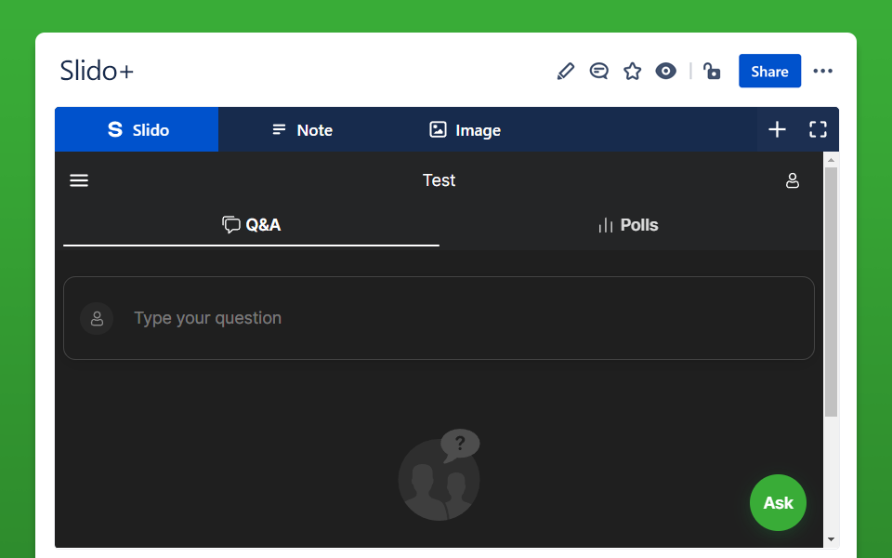Image resolution: width=892 pixels, height=558 pixels.
Task: Star this page as favorite
Action: (x=632, y=72)
